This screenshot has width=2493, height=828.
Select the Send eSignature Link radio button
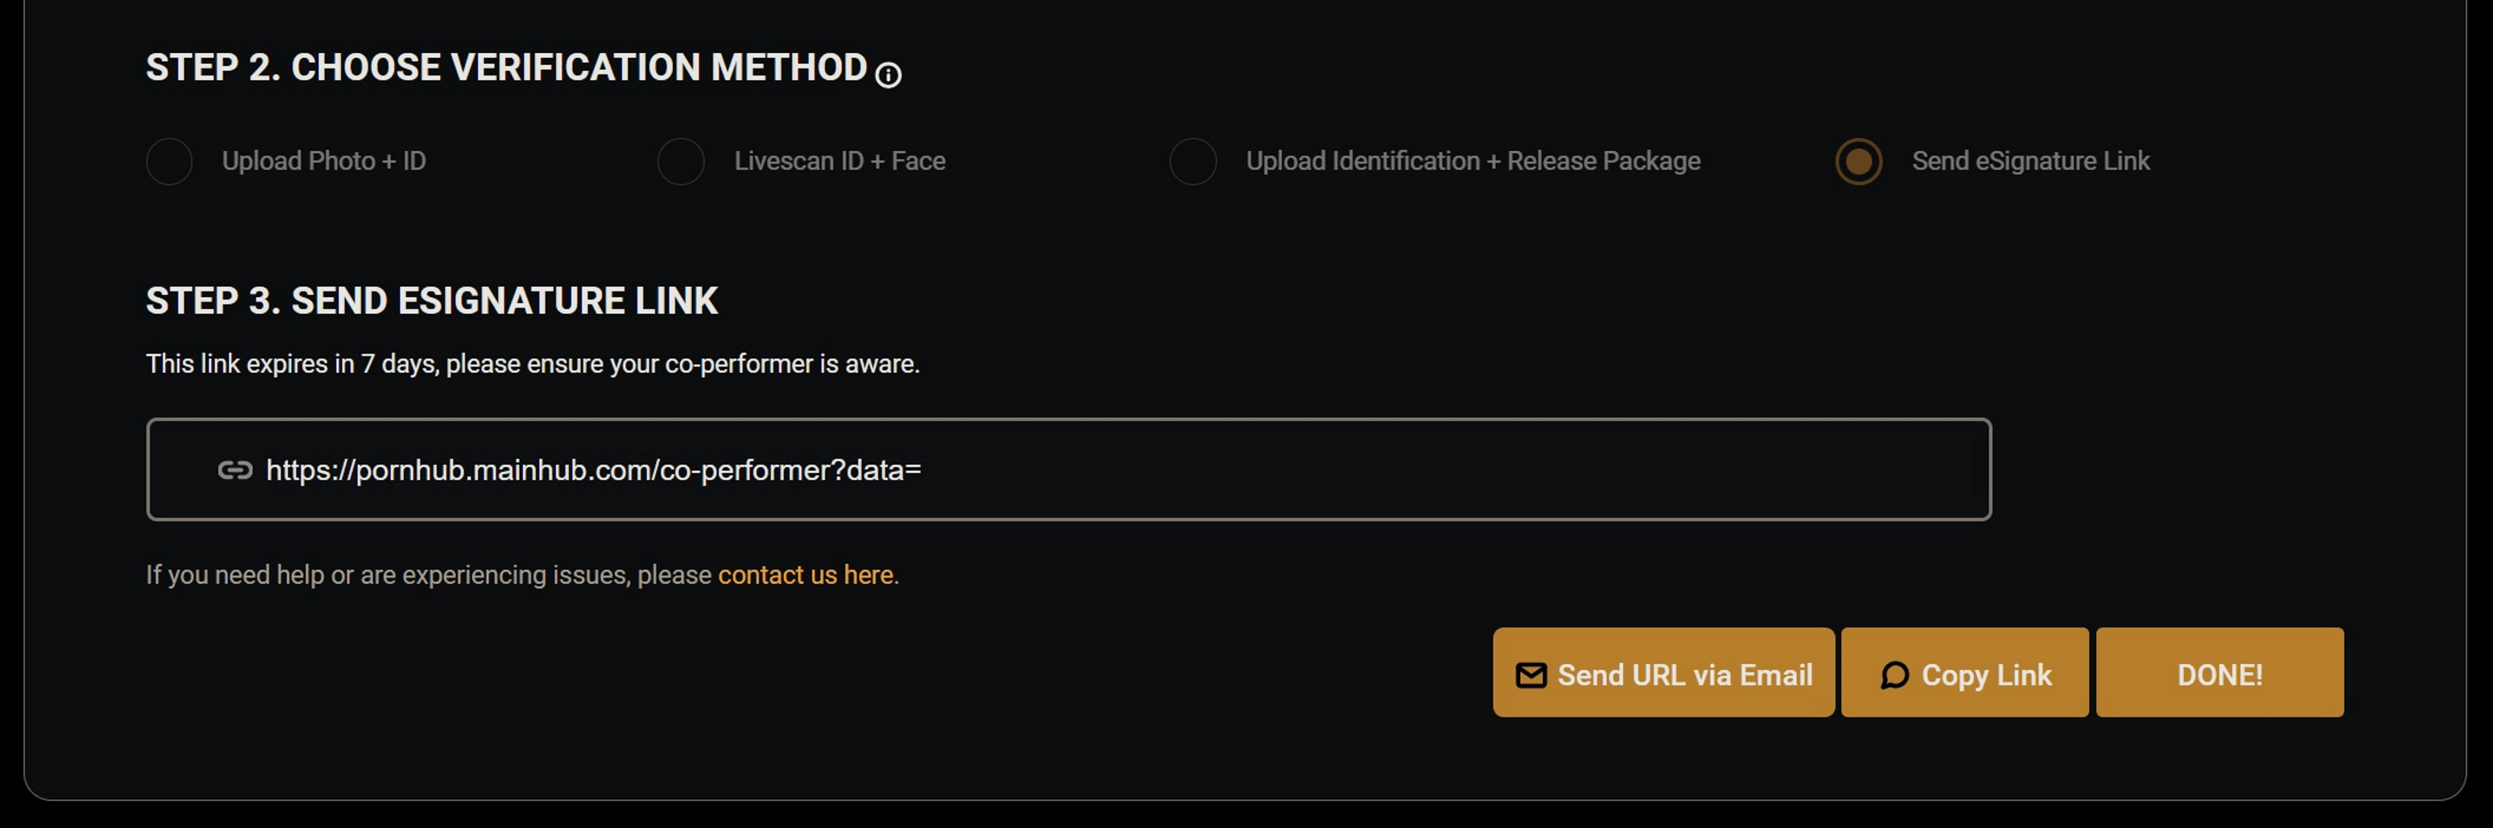1858,160
